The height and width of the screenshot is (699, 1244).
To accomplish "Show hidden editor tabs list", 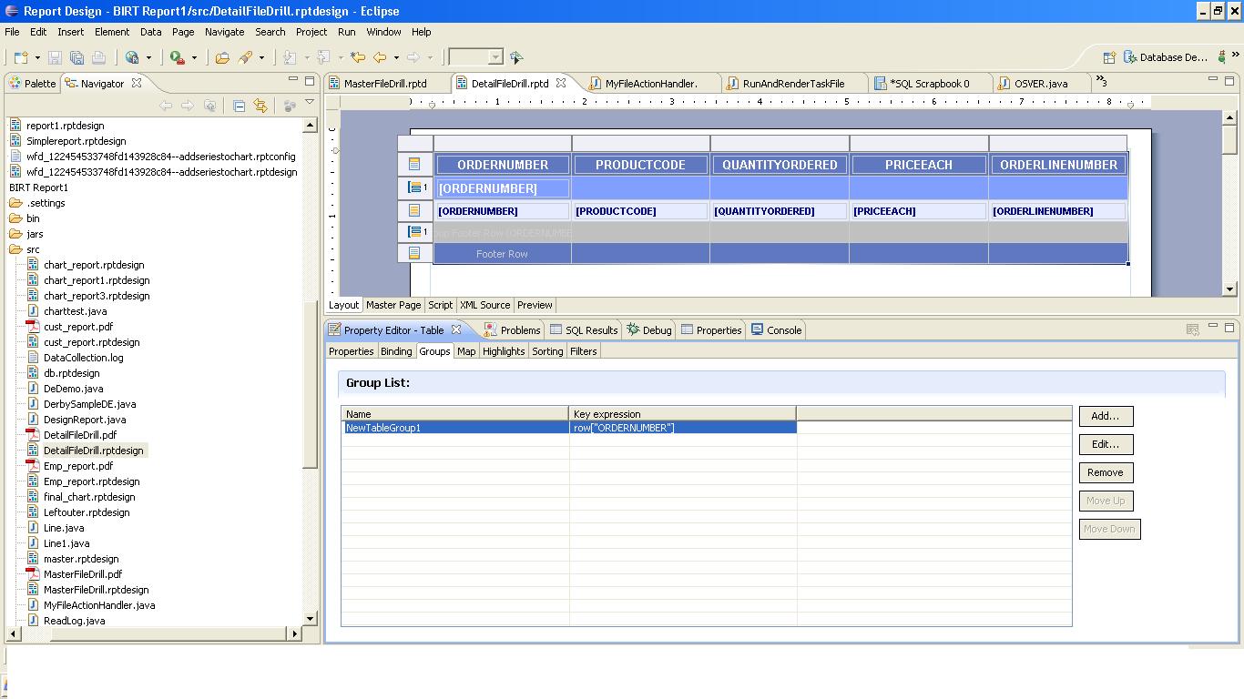I will pyautogui.click(x=1101, y=81).
